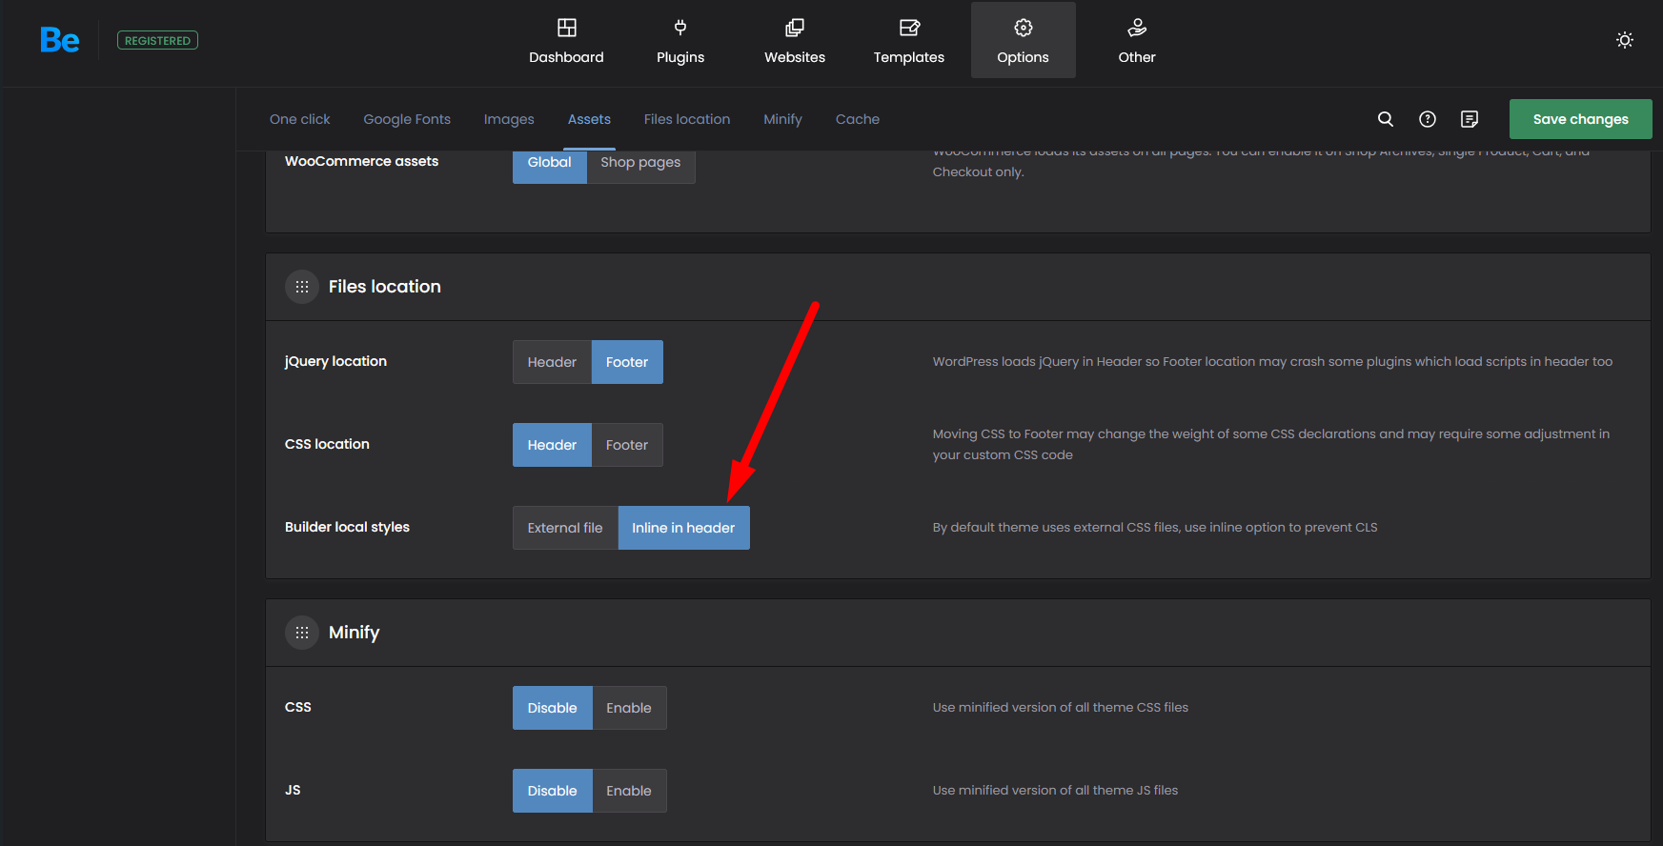Disable CSS minification
Screen dimensions: 1663x846
pyautogui.click(x=553, y=708)
